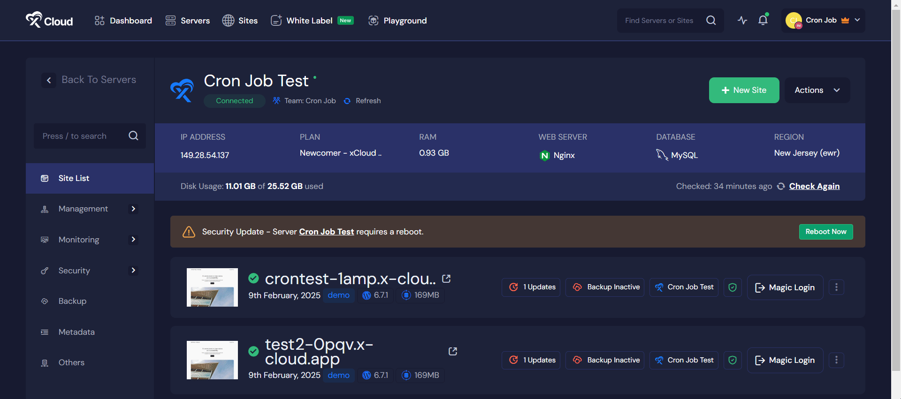Click Backup Inactive for the test2-0pqv site

pos(605,360)
